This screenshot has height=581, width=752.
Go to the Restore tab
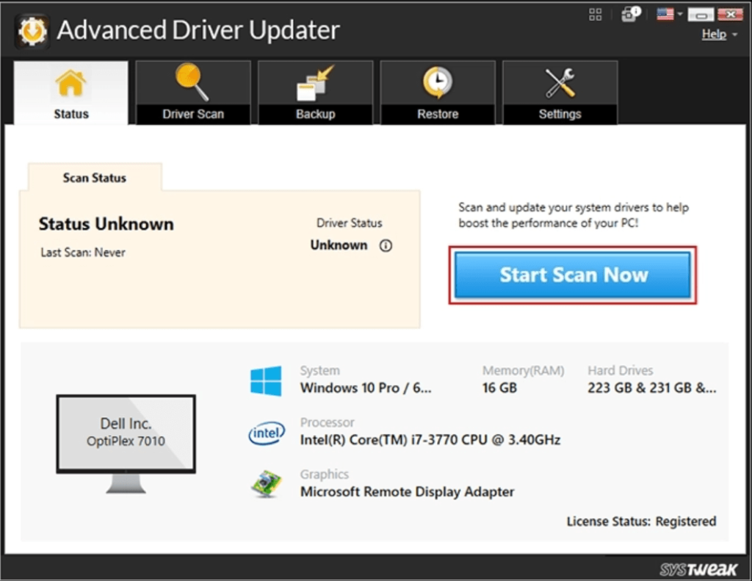coord(438,93)
